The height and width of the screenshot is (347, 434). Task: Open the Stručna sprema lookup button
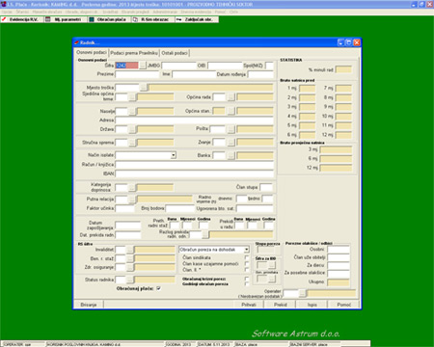tap(132, 142)
